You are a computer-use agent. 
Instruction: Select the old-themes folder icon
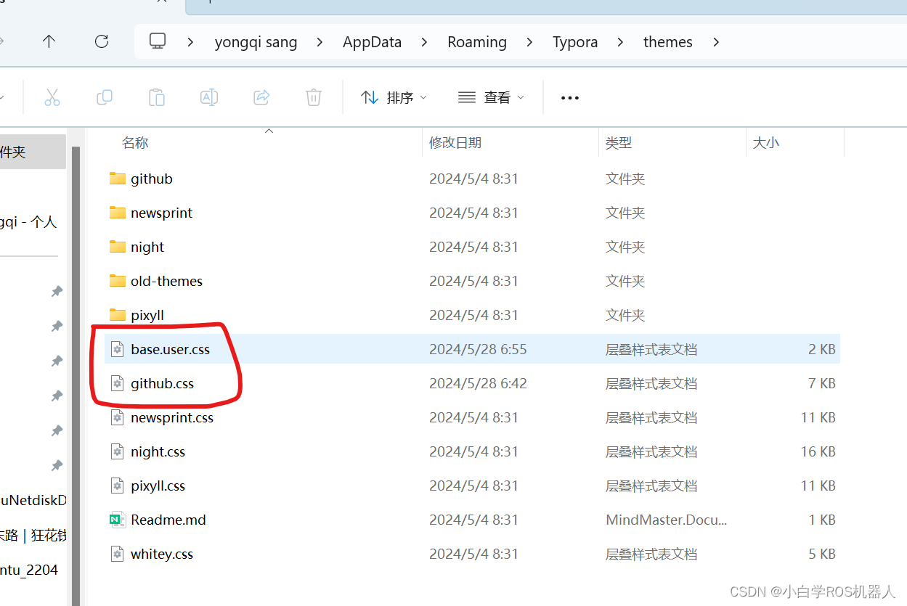[118, 281]
